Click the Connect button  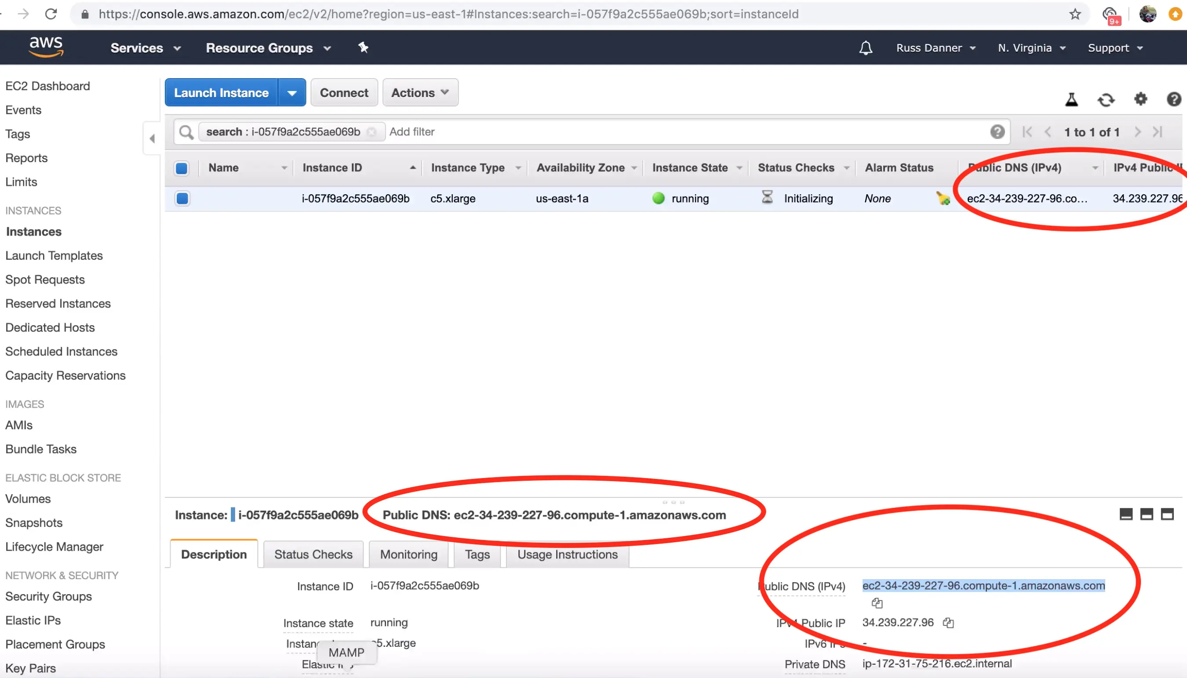[x=344, y=93]
